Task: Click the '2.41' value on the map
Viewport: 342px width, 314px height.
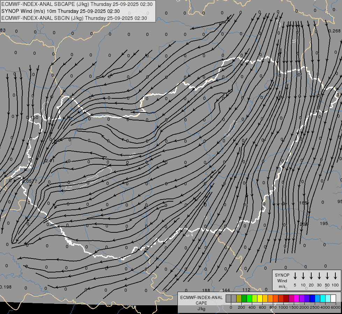Action: (50, 161)
